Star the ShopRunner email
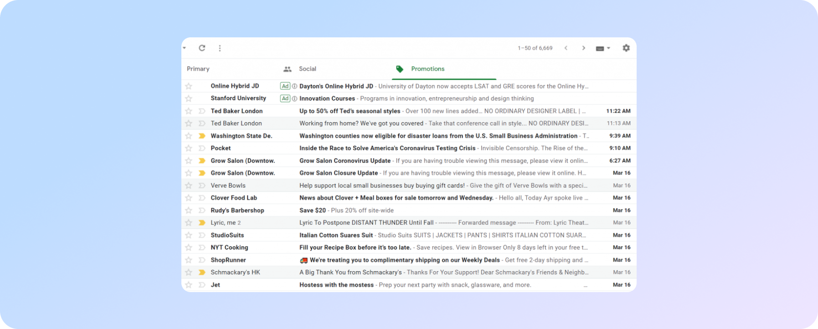 click(189, 260)
